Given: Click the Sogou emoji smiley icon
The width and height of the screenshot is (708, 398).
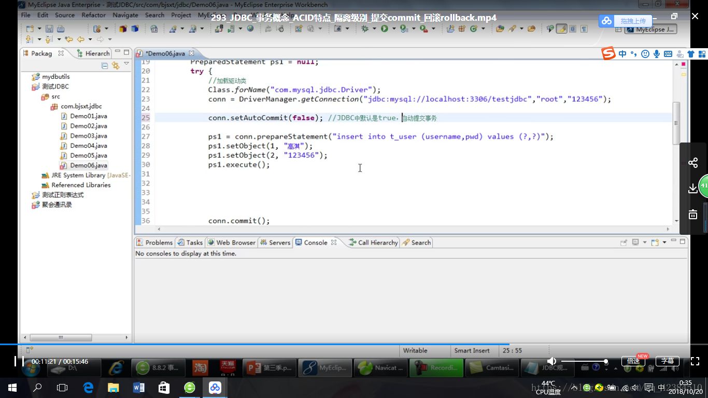Looking at the screenshot, I should pos(645,54).
